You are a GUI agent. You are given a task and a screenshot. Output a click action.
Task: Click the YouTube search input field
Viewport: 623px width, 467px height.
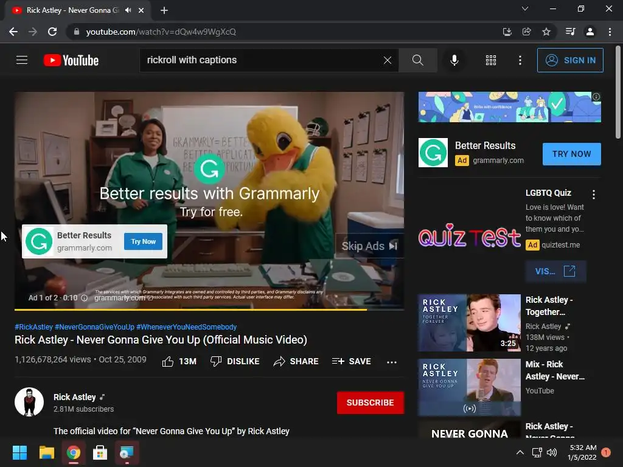point(262,60)
